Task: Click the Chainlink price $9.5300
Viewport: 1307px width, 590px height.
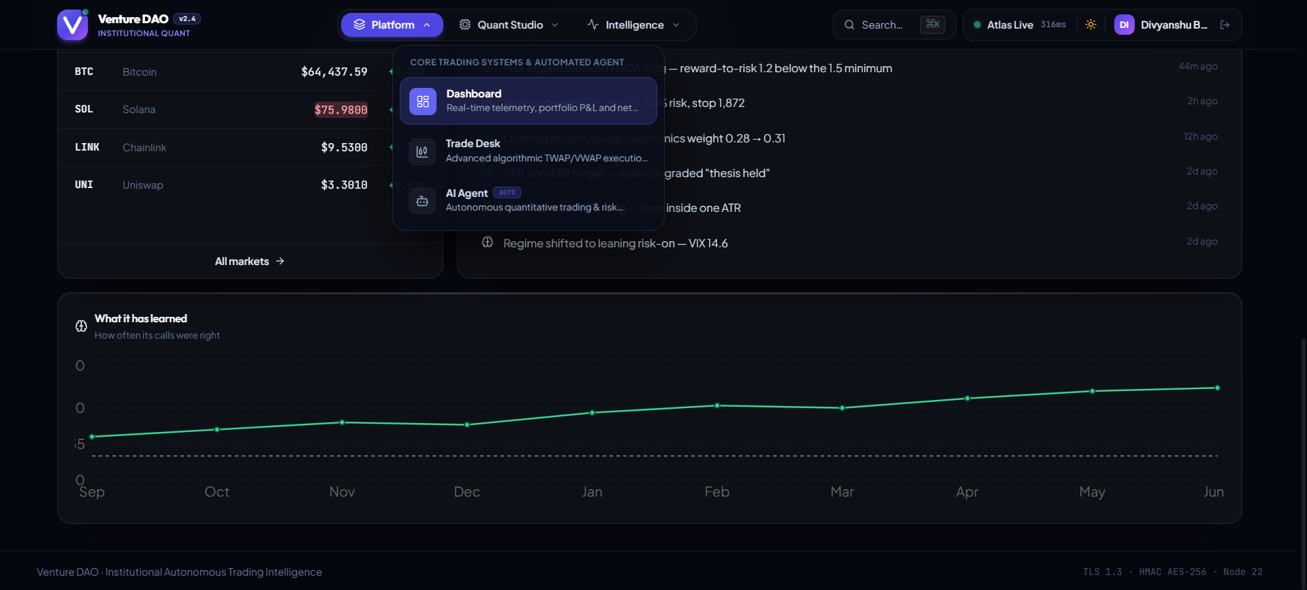Action: (x=344, y=147)
